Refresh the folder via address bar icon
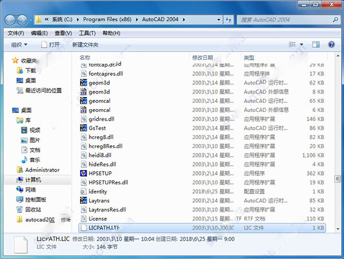The height and width of the screenshot is (259, 344). pyautogui.click(x=228, y=20)
